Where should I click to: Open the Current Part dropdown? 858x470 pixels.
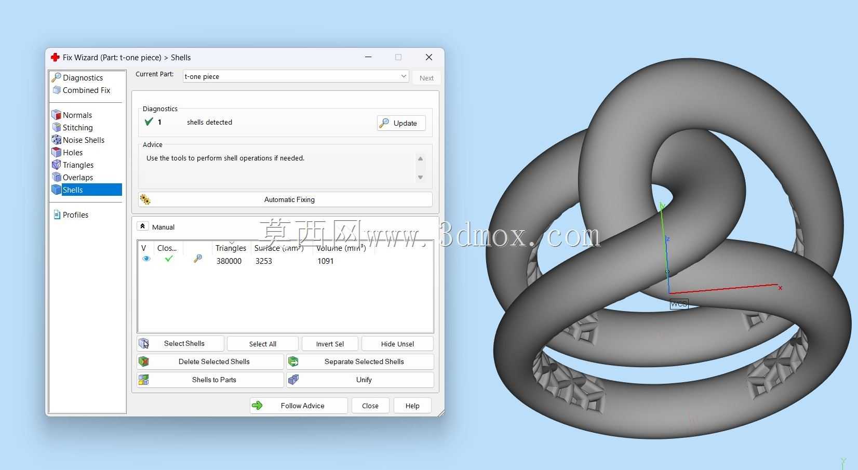tap(296, 76)
